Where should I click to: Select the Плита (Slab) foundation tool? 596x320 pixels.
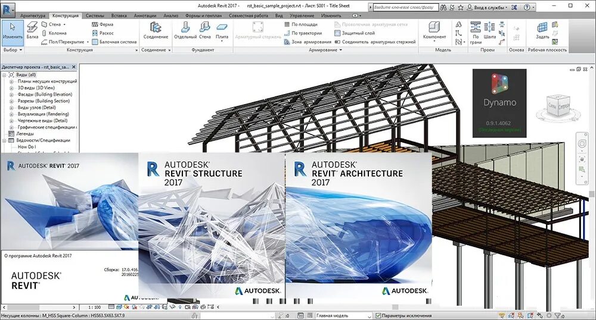tap(222, 31)
